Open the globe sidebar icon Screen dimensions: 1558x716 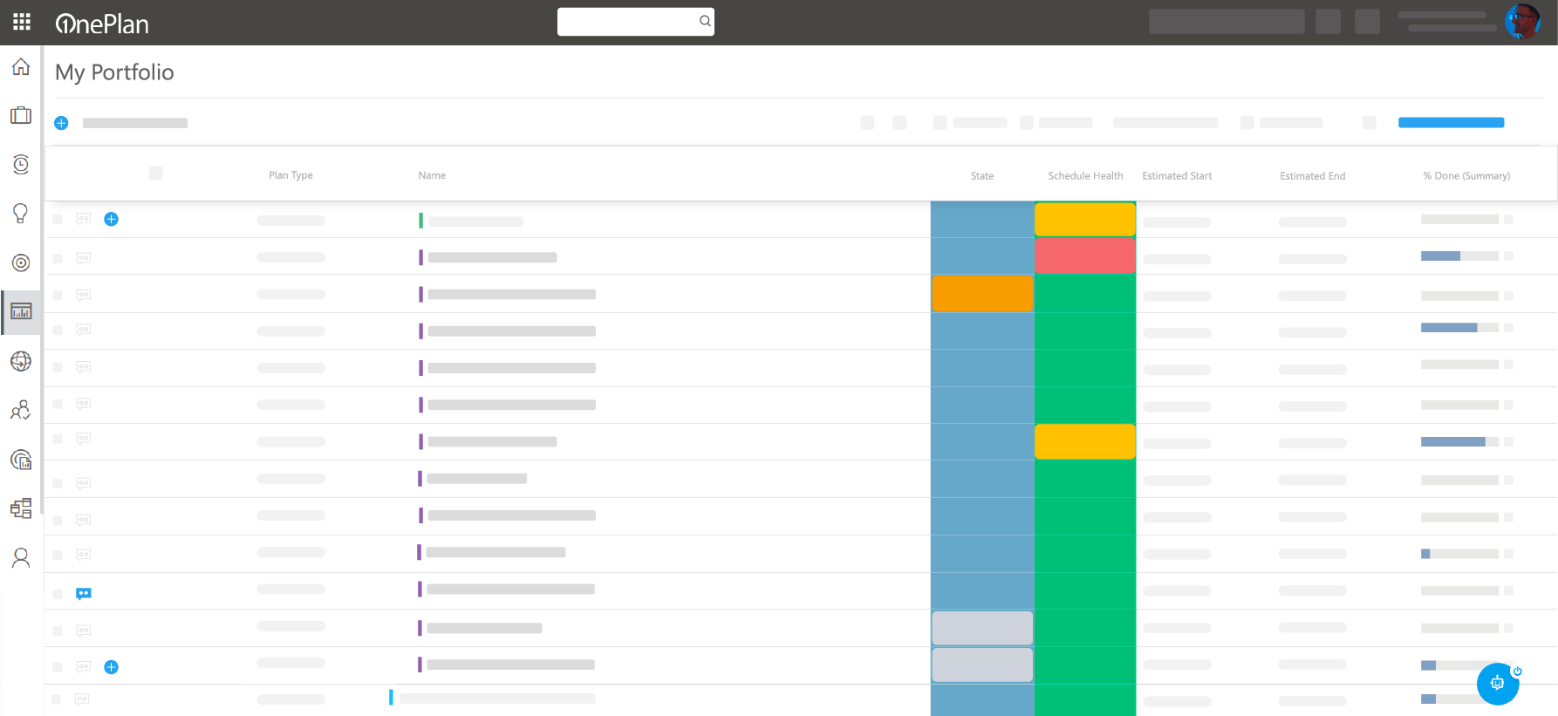coord(21,361)
